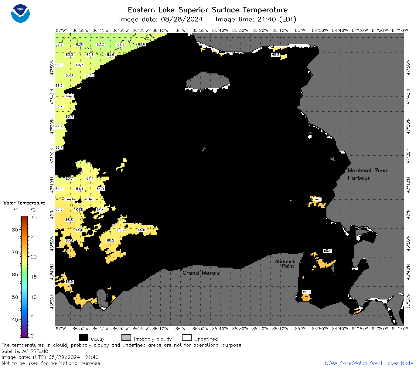Image resolution: width=416 pixels, height=368 pixels.
Task: Select the Eastern Lake Superior Surface Temperature title
Action: [208, 10]
